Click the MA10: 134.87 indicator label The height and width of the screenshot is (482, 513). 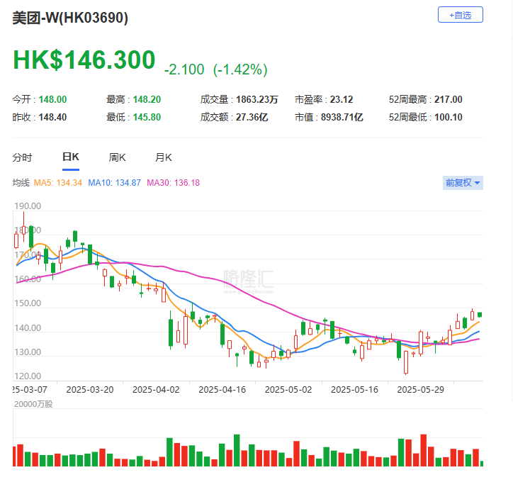(114, 183)
